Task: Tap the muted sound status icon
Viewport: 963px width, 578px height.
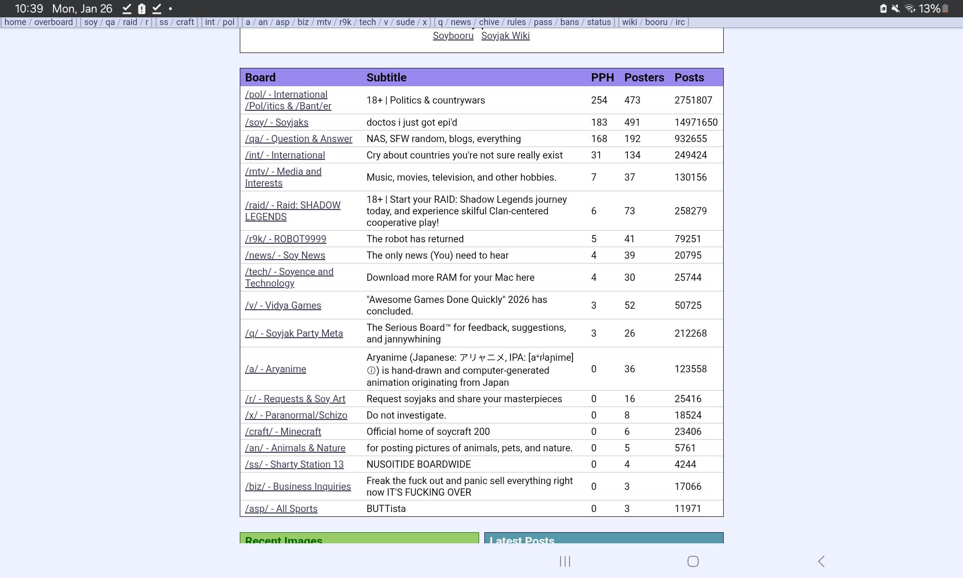Action: coord(896,9)
